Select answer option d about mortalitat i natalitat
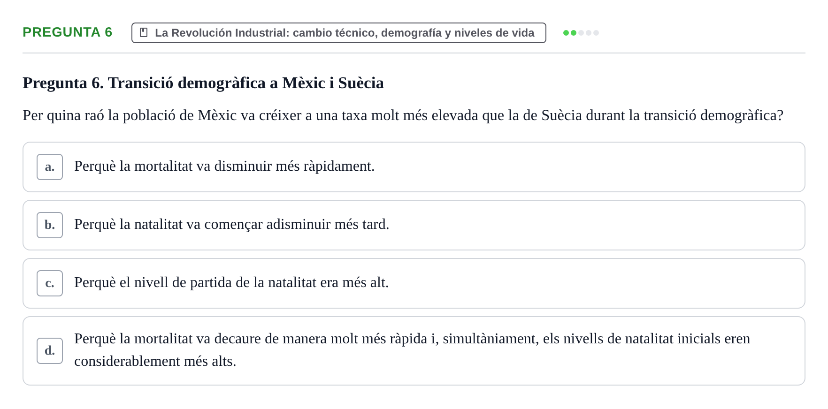The image size is (828, 409). pyautogui.click(x=414, y=351)
